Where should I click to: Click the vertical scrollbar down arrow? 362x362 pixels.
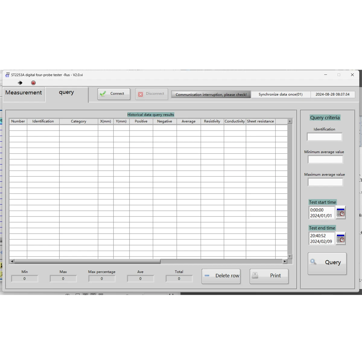[290, 256]
